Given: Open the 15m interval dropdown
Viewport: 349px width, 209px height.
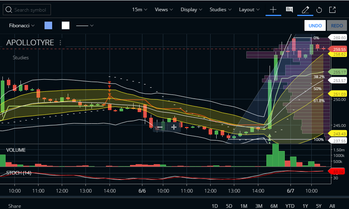Looking at the screenshot, I should tap(140, 10).
